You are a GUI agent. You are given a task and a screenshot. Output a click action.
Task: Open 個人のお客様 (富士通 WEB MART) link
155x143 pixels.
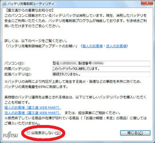click(33, 108)
